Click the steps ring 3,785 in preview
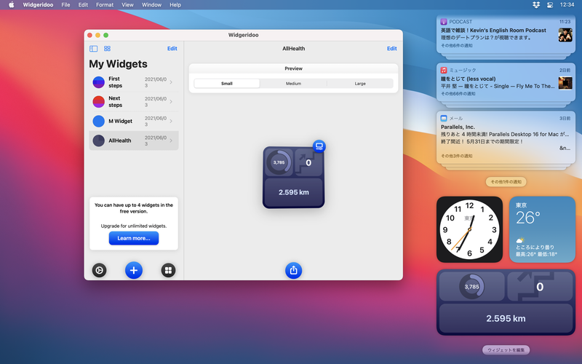This screenshot has height=364, width=582. pyautogui.click(x=279, y=162)
